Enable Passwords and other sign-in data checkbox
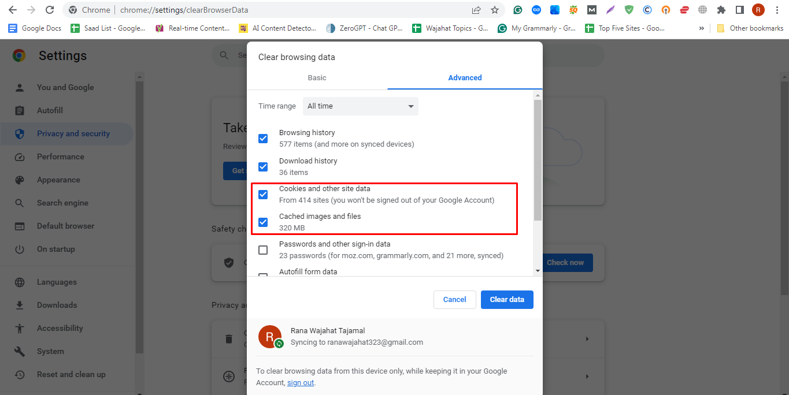The image size is (789, 395). 263,250
